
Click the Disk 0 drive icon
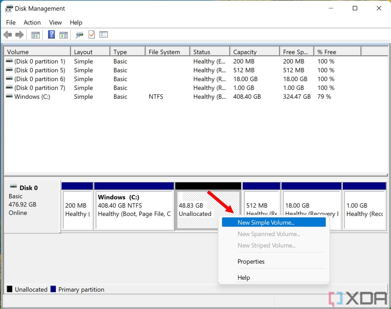pyautogui.click(x=13, y=187)
